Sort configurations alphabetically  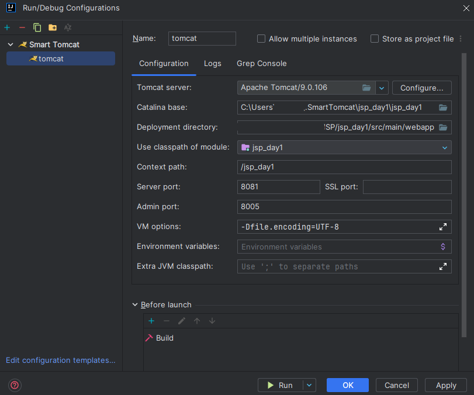click(68, 28)
